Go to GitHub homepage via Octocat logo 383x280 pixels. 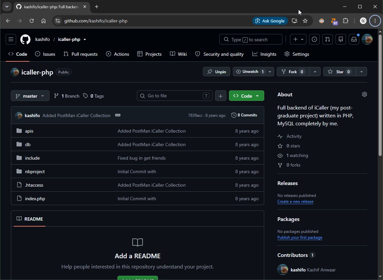[x=25, y=39]
